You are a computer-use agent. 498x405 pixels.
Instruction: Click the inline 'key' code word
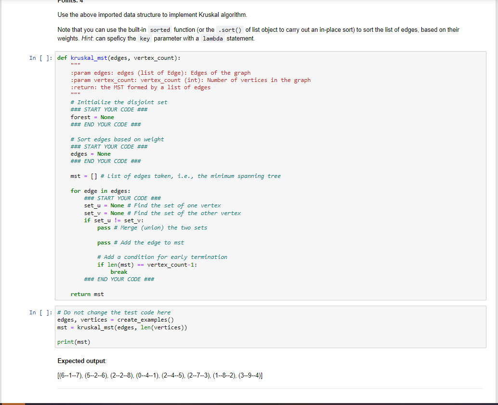pos(145,39)
